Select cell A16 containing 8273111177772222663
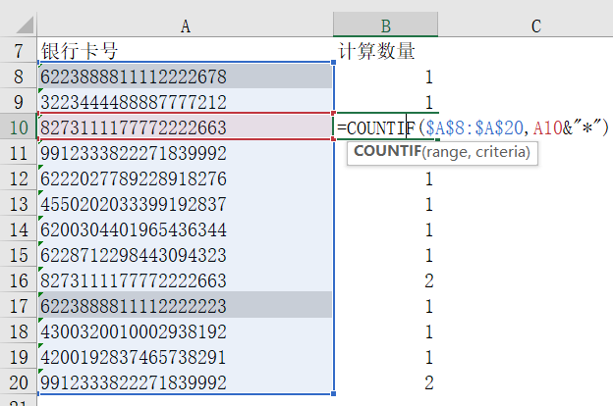The height and width of the screenshot is (406, 613). tap(186, 279)
